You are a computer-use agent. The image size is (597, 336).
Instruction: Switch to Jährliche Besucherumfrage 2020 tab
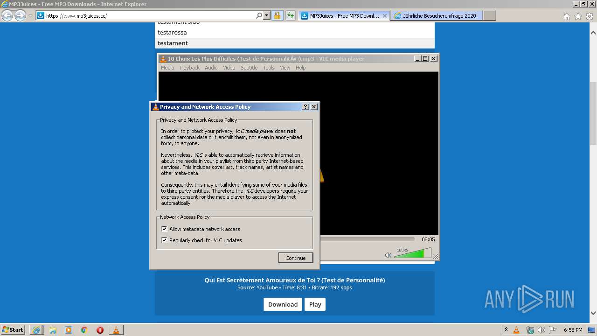[x=437, y=15]
